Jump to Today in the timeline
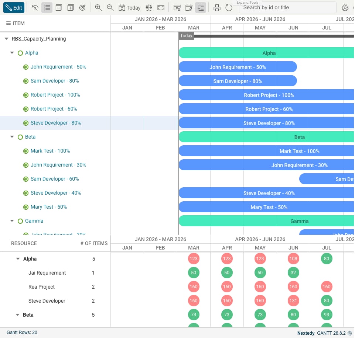This screenshot has width=355, height=338. coord(130,8)
